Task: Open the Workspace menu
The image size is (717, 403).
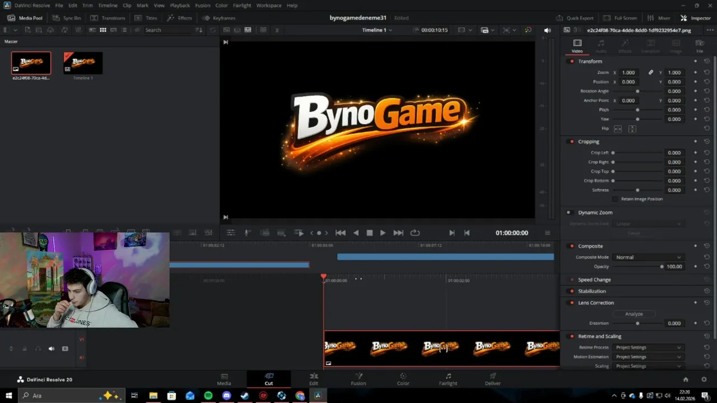Action: [269, 5]
